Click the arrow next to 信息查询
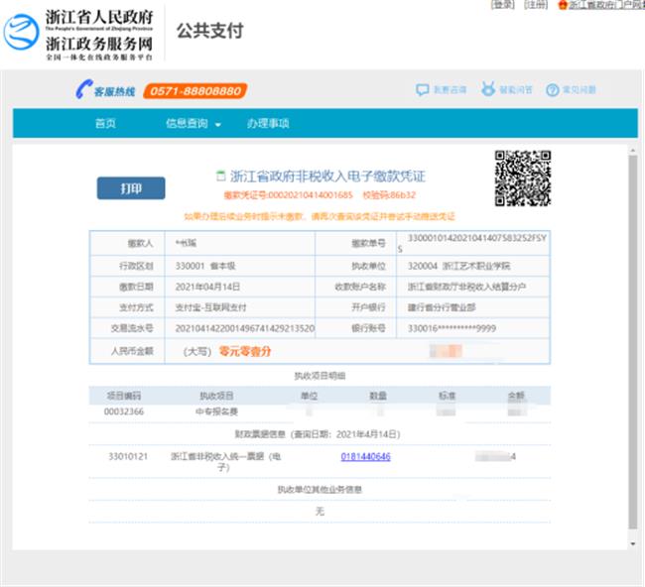Image resolution: width=645 pixels, height=587 pixels. coord(217,125)
